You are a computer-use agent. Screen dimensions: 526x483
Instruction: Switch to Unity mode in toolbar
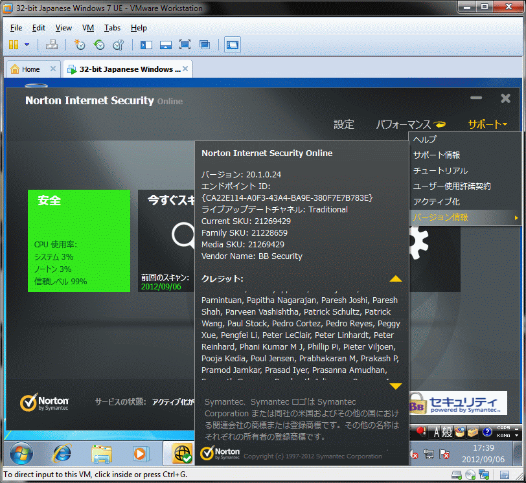[x=205, y=45]
